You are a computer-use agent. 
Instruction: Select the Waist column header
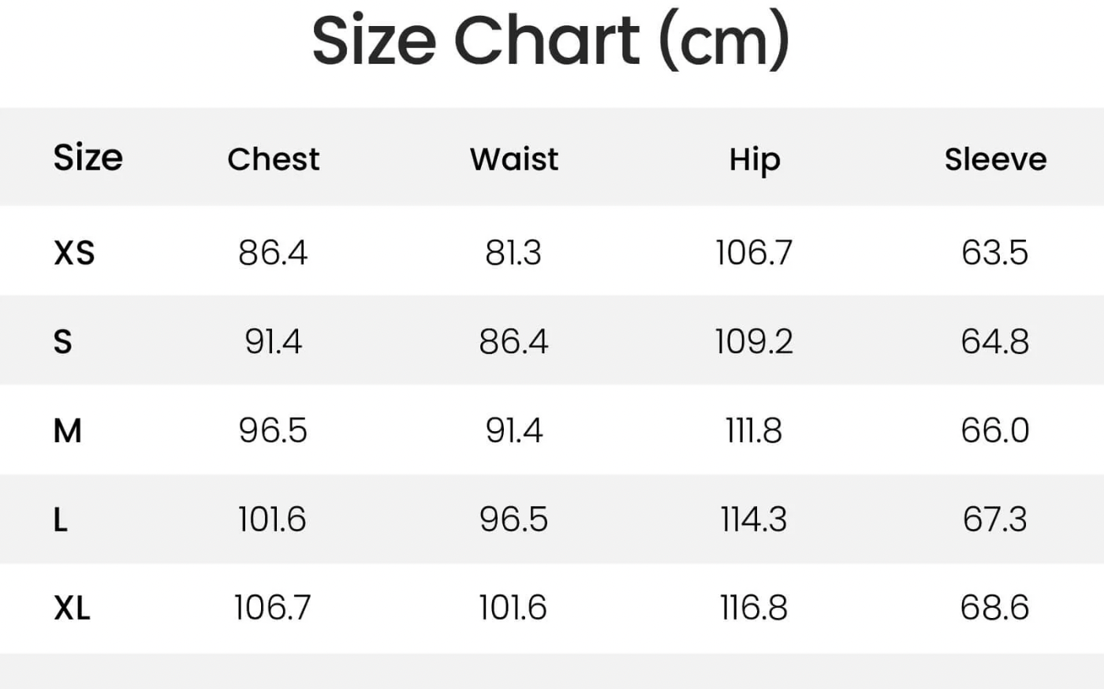pyautogui.click(x=514, y=159)
